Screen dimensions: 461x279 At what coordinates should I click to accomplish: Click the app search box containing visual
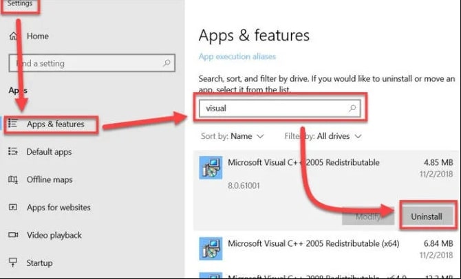pos(280,109)
